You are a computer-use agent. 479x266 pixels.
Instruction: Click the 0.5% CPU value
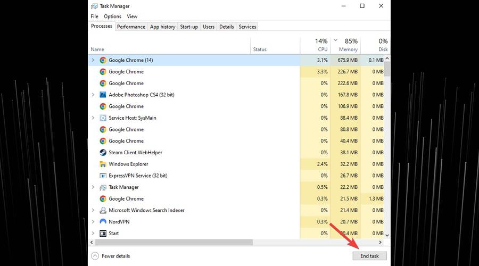pyautogui.click(x=323, y=187)
